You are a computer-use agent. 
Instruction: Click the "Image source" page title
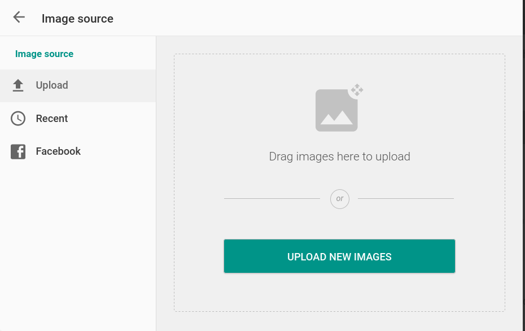tap(77, 19)
